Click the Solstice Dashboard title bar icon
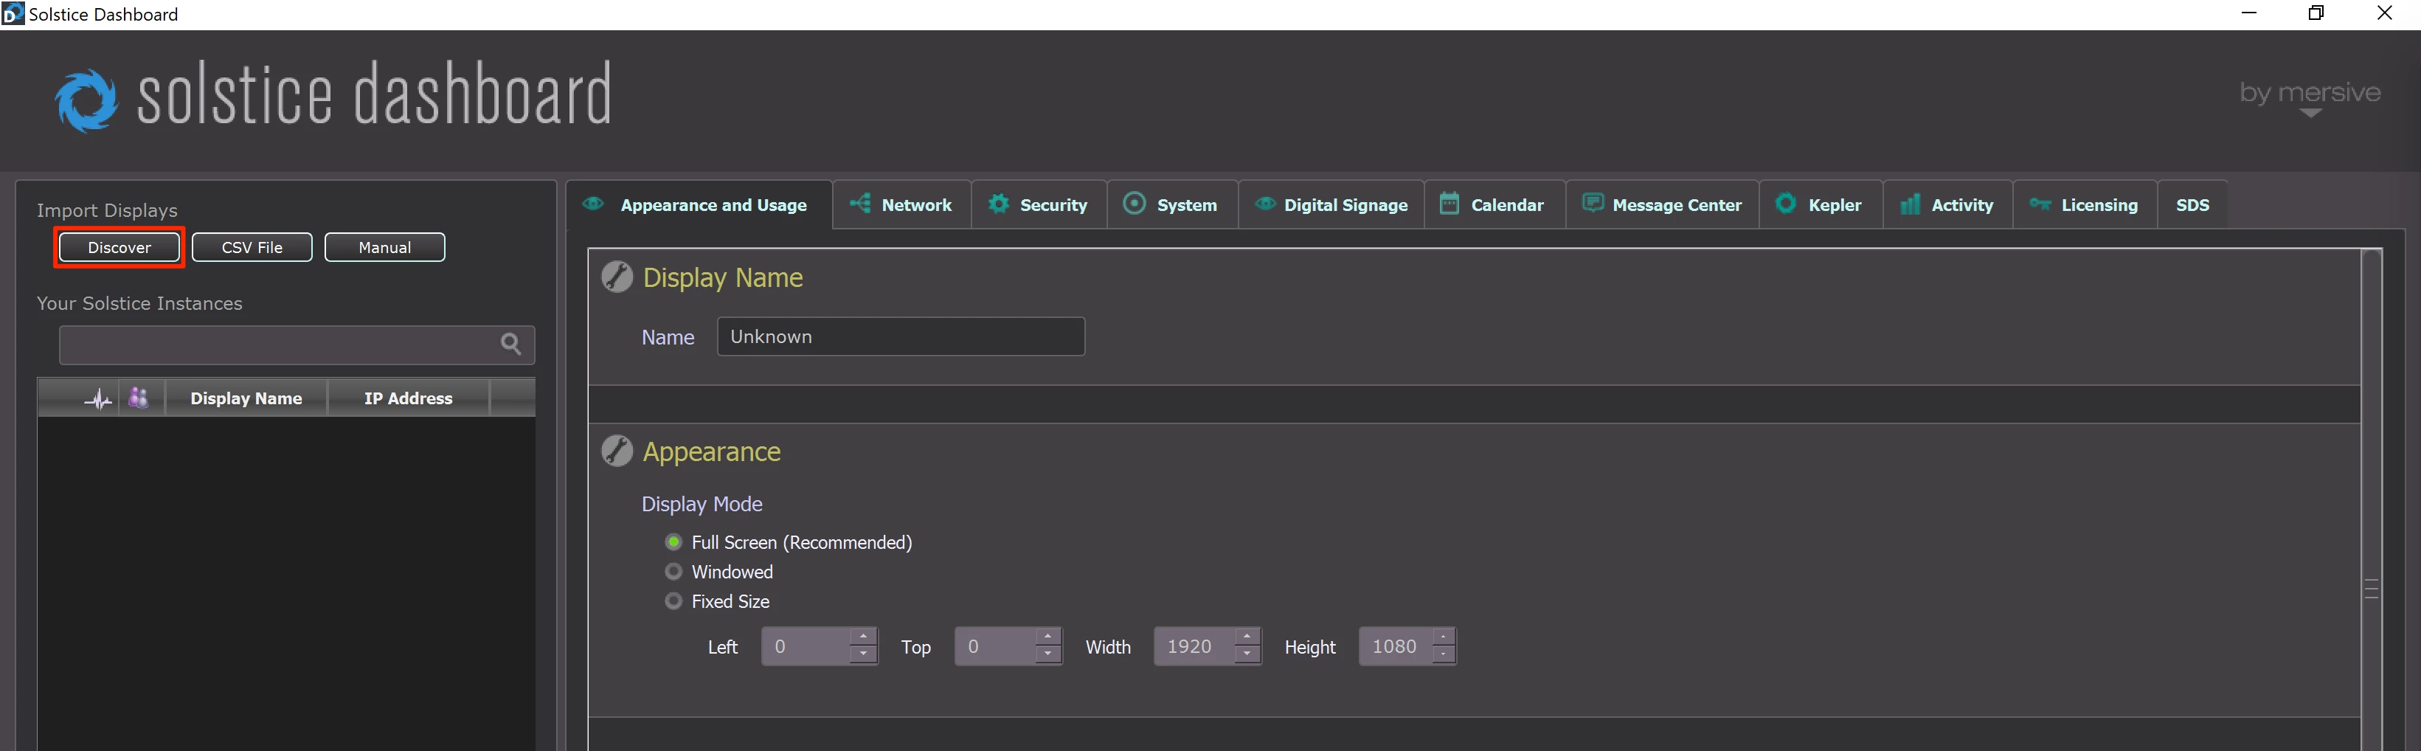2421x751 pixels. click(x=13, y=13)
